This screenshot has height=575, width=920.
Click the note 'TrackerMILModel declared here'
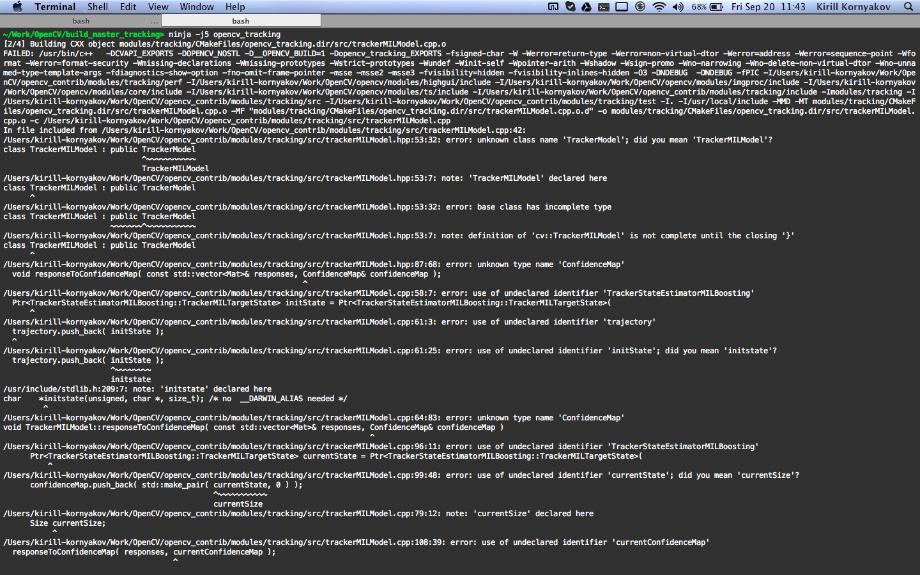[x=305, y=178]
